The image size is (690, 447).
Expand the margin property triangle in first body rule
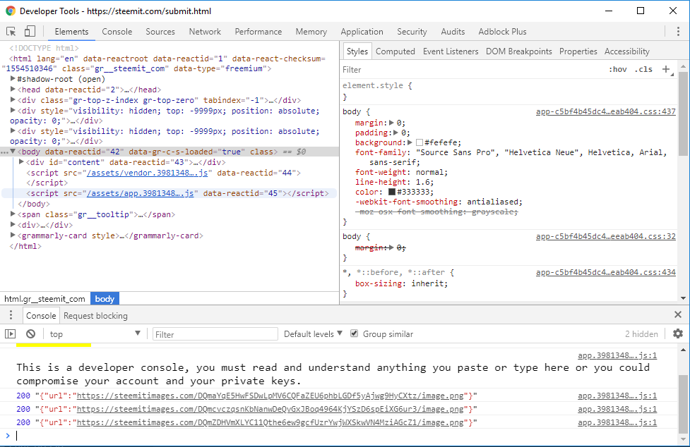[x=392, y=123]
